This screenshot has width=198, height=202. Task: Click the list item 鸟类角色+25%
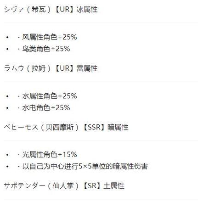coord(46,49)
